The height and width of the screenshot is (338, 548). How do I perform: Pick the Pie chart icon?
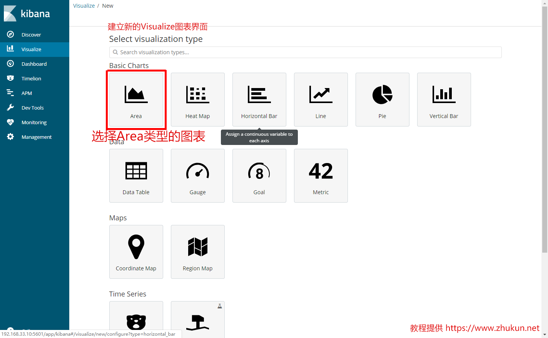click(x=383, y=95)
